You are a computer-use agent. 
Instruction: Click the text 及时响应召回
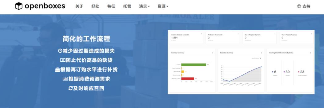(89, 88)
